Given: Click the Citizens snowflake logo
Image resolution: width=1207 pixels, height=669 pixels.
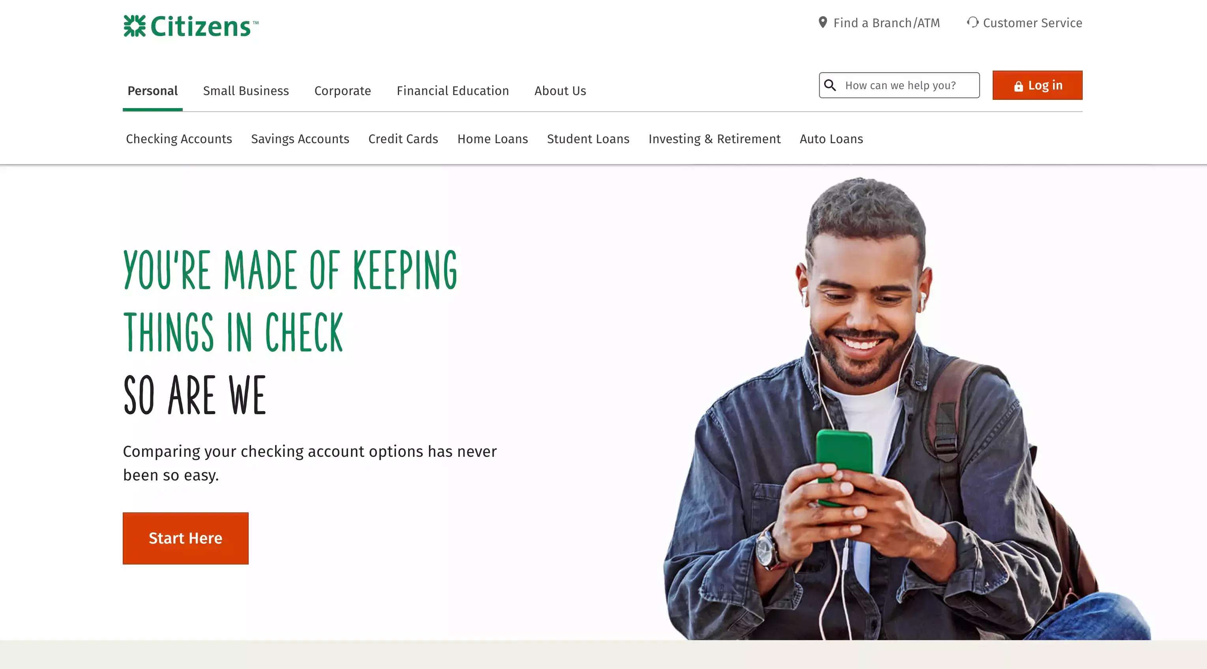Looking at the screenshot, I should point(135,26).
